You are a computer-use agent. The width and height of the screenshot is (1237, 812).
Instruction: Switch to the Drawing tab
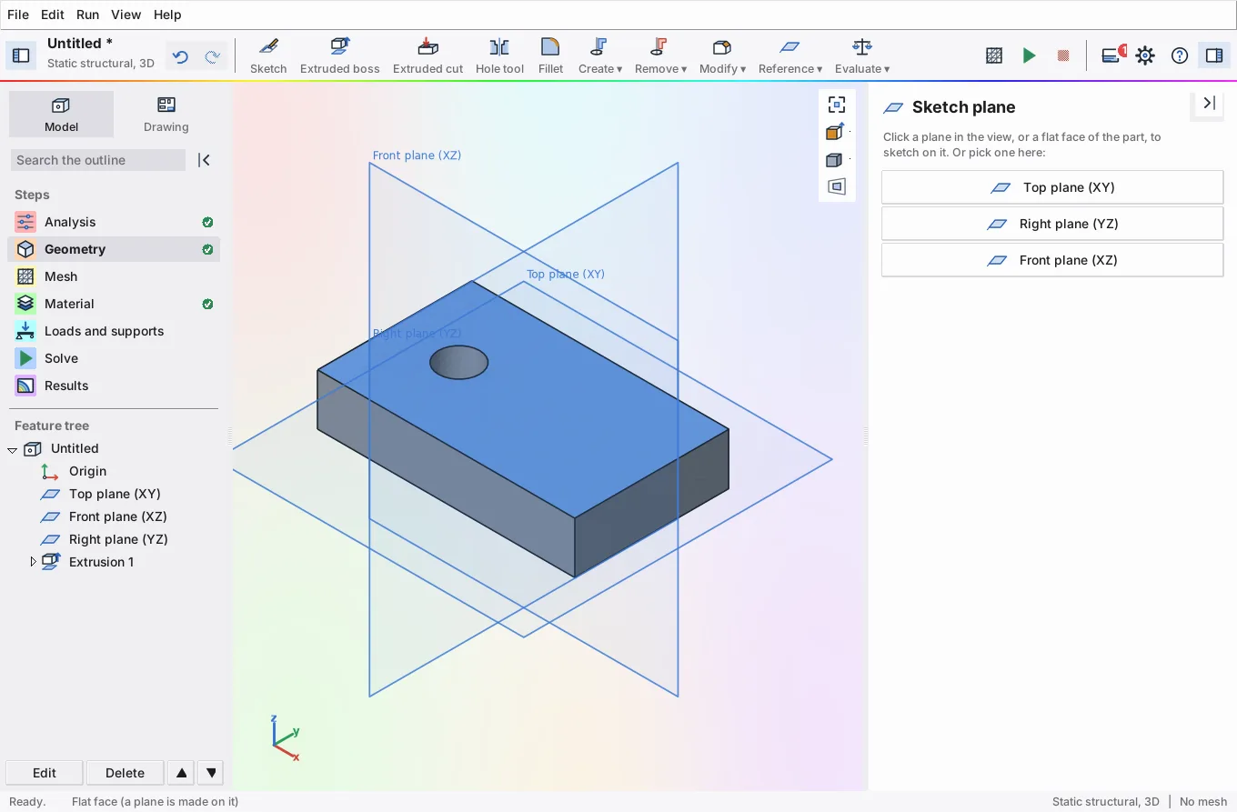click(x=166, y=114)
